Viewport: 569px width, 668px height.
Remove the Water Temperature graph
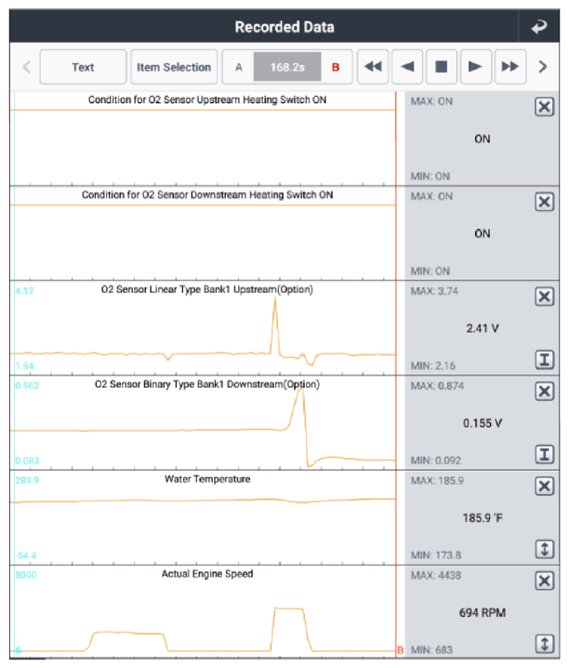tap(544, 486)
